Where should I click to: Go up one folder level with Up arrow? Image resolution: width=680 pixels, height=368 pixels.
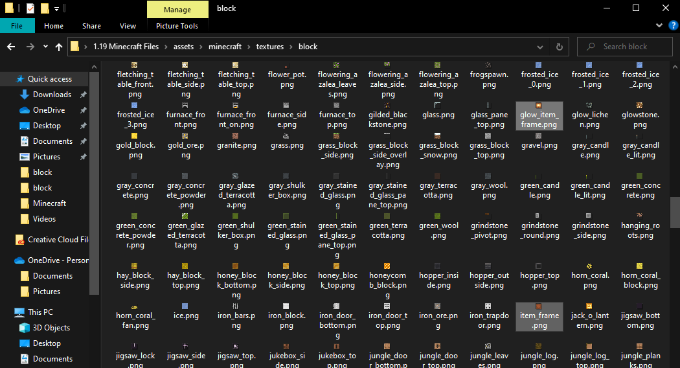pyautogui.click(x=59, y=47)
